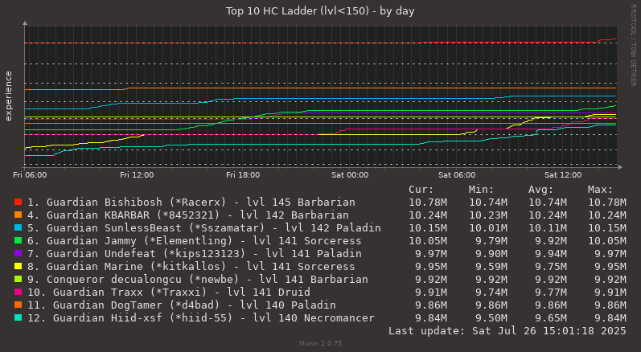Click the purple swatch for Guardian Undefeat
Viewport: 641px width, 352px height.
(18, 253)
